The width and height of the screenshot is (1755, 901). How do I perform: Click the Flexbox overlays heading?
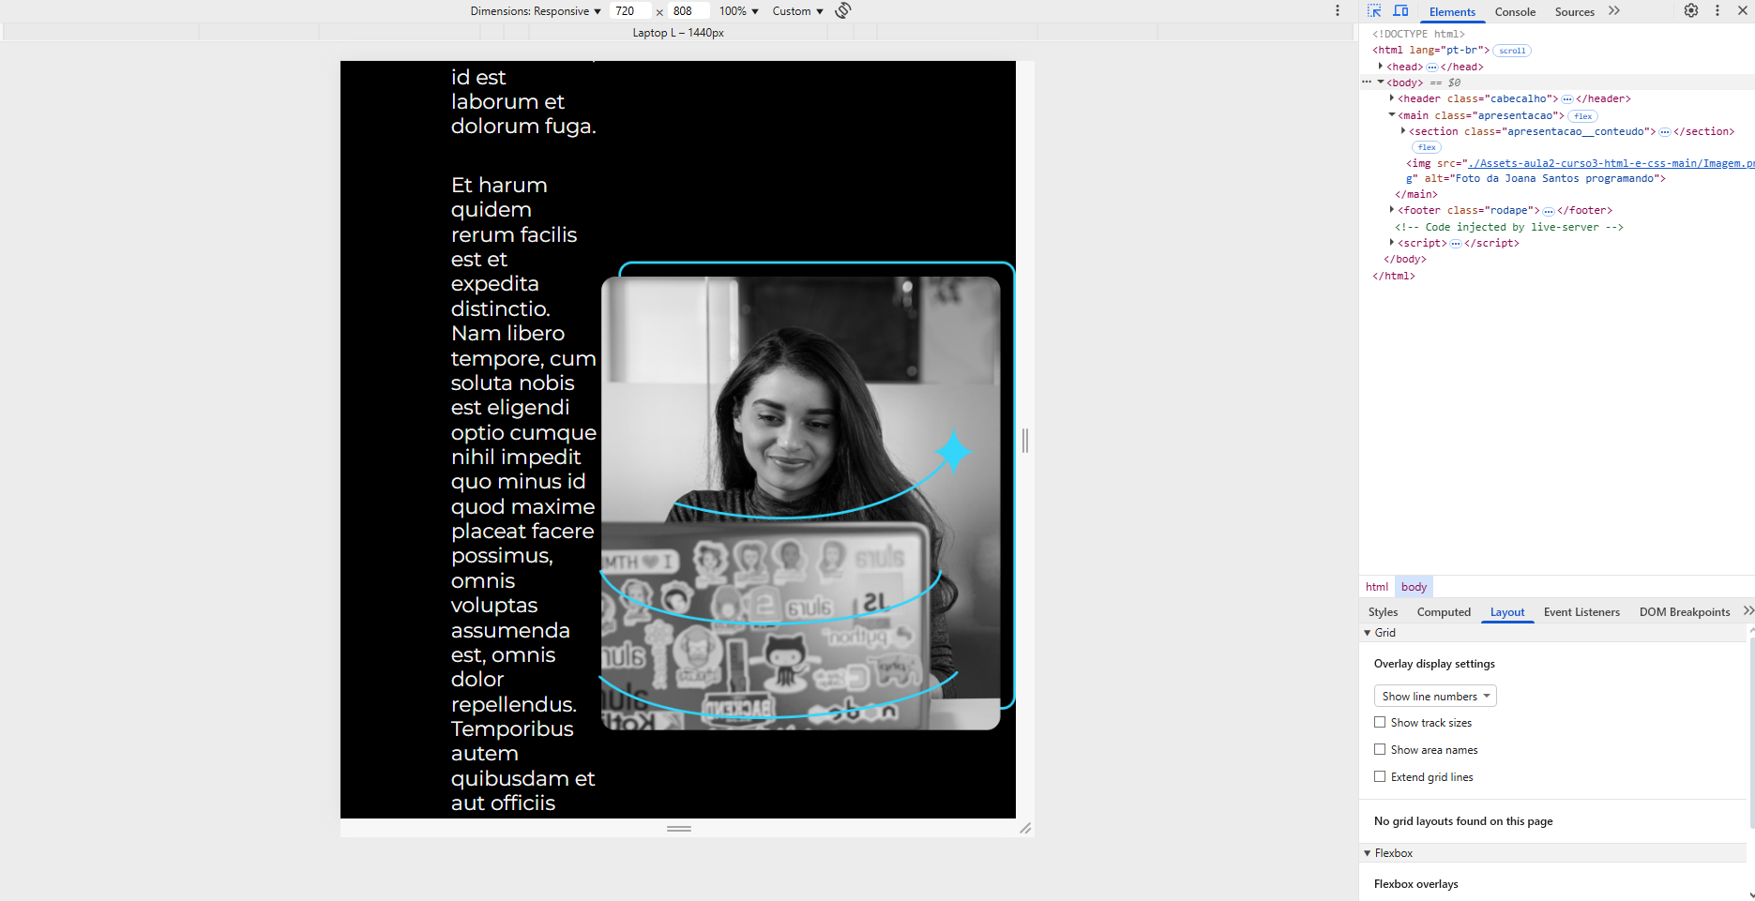(1415, 884)
